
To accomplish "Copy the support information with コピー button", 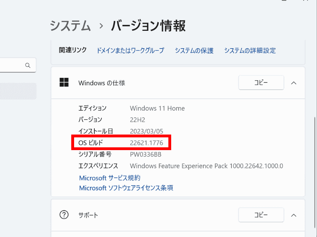I will click(x=261, y=215).
